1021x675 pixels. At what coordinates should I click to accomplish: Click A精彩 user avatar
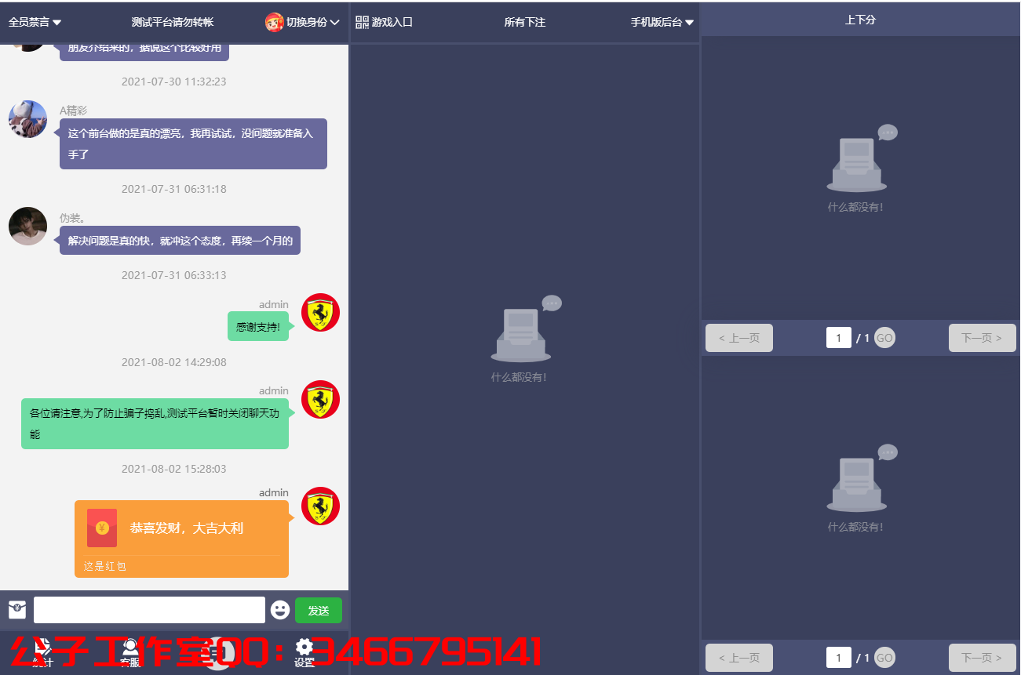(x=27, y=119)
